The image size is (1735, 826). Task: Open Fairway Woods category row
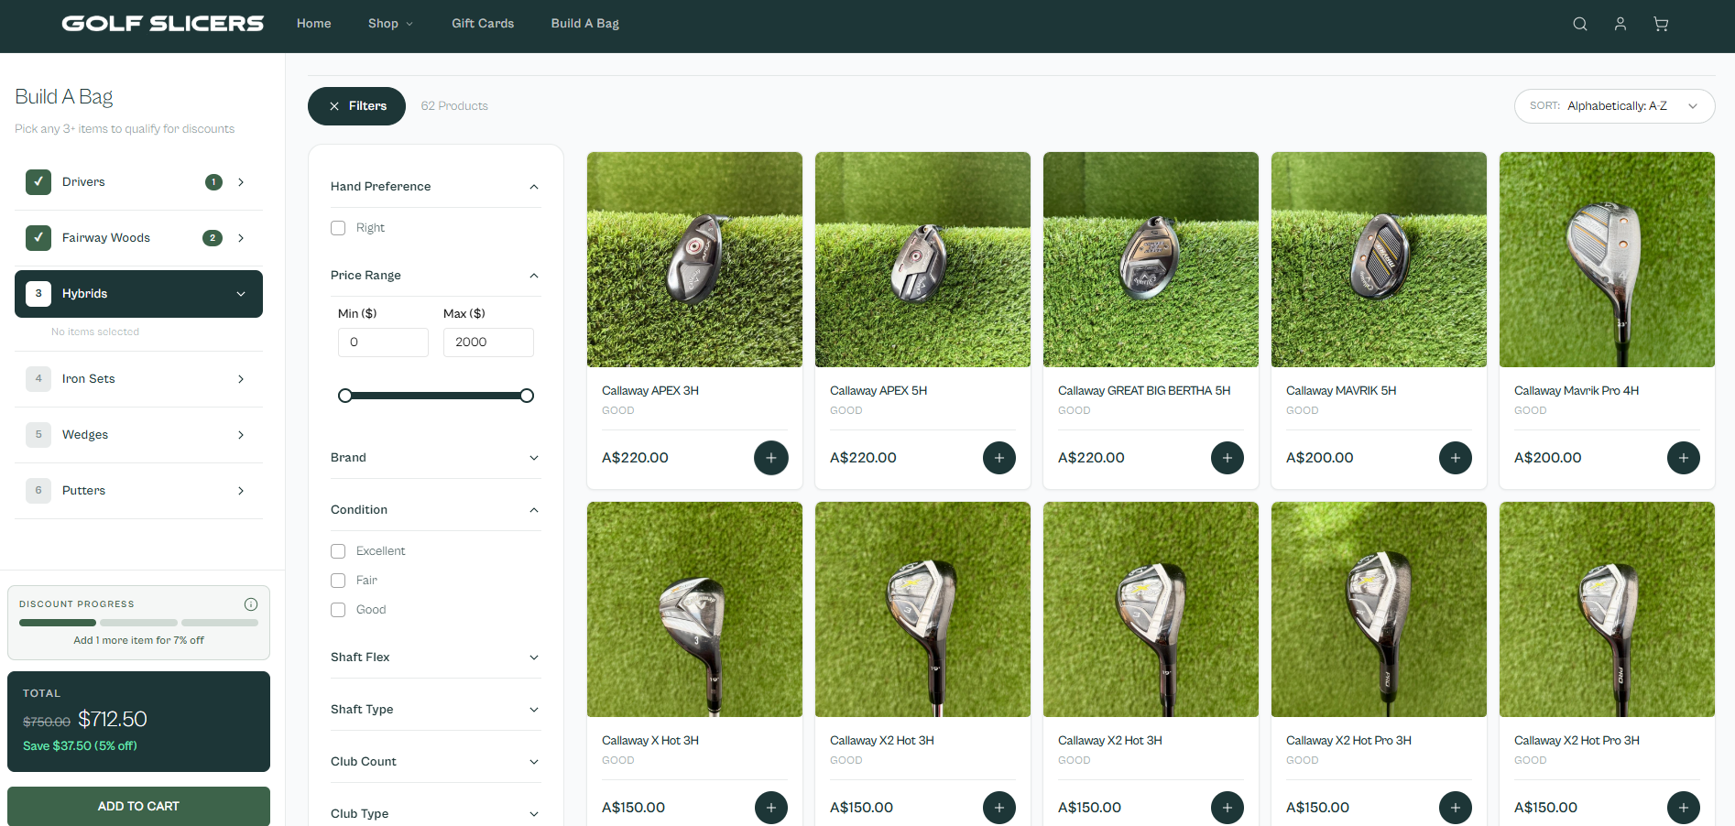[138, 238]
